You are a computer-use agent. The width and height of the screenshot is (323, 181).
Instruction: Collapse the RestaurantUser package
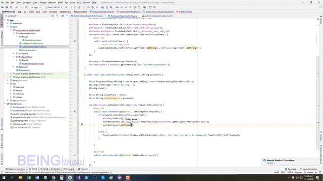tap(14, 57)
